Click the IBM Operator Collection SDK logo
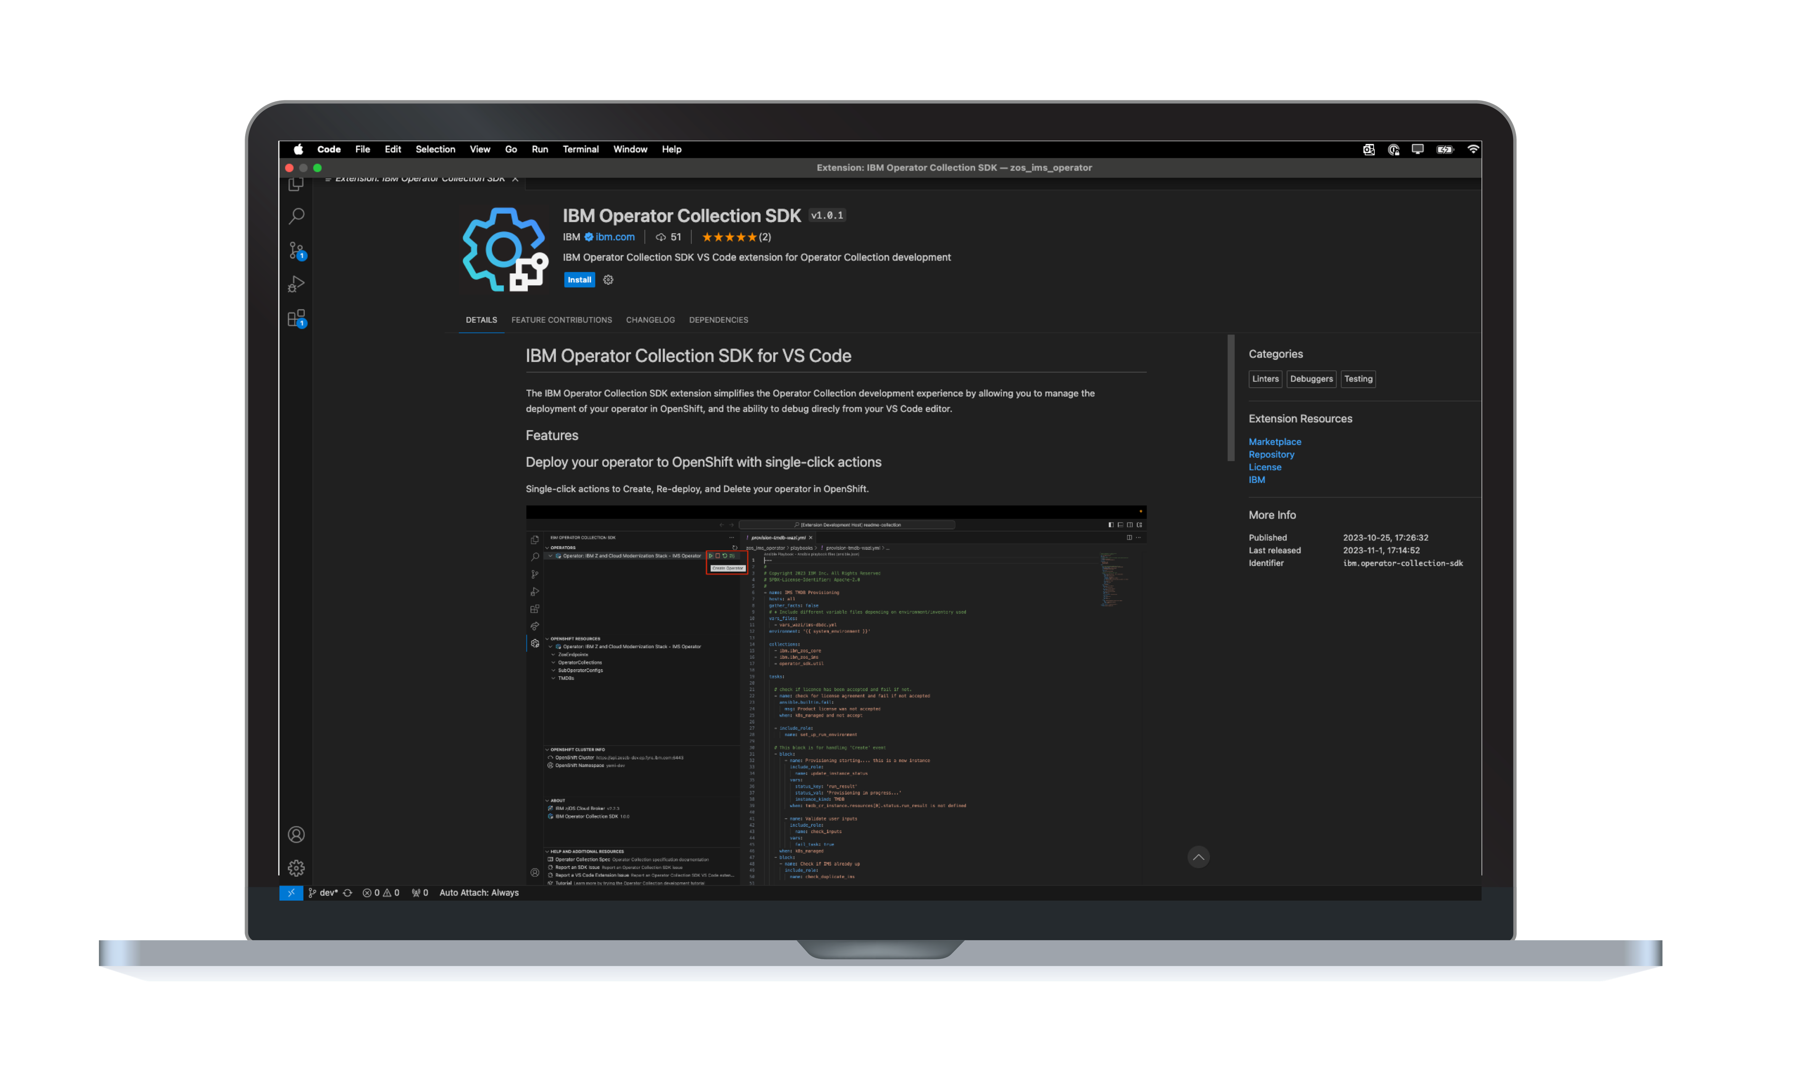This screenshot has width=1816, height=1067. click(x=504, y=249)
